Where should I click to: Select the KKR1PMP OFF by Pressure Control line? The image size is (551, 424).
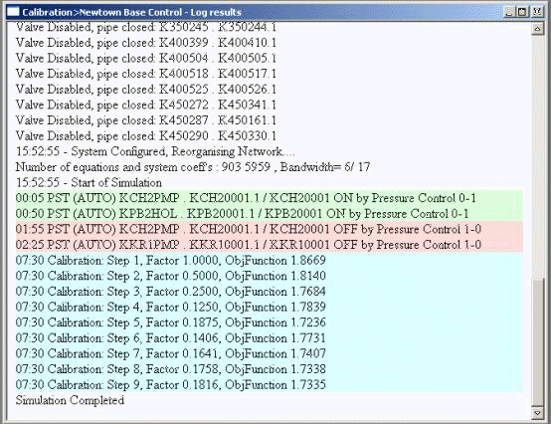coord(270,244)
